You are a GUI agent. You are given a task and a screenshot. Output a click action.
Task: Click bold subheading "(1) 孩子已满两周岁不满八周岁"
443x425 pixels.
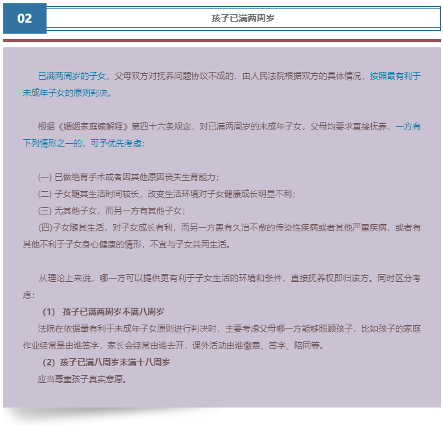(x=103, y=312)
